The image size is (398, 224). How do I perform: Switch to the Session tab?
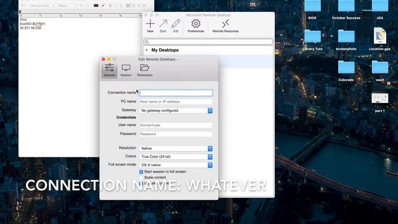(126, 70)
